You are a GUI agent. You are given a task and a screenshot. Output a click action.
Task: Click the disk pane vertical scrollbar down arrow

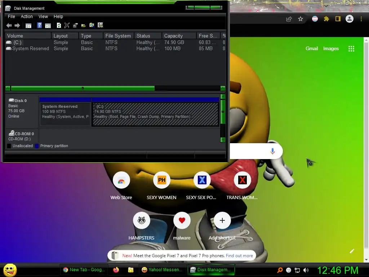[223, 140]
